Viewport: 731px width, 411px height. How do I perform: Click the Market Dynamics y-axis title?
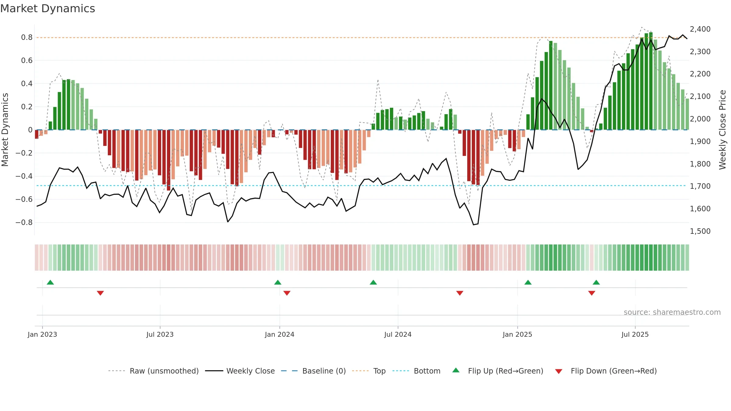tap(5, 130)
